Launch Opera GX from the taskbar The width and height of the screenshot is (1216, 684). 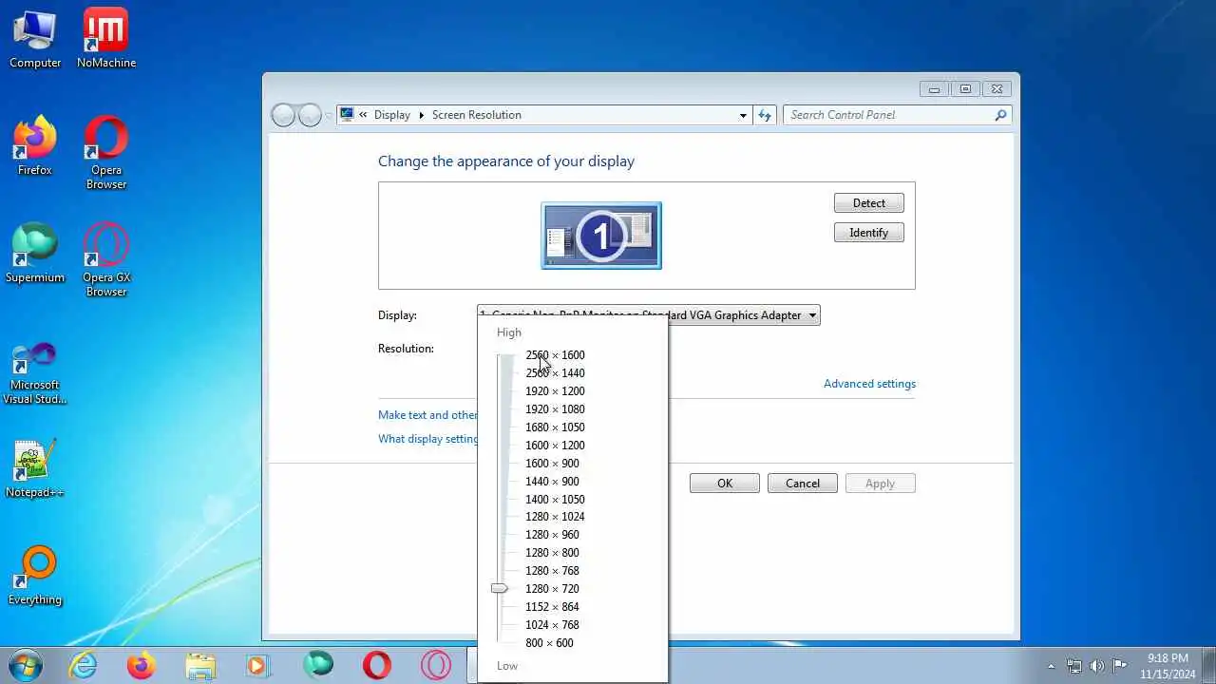click(436, 665)
